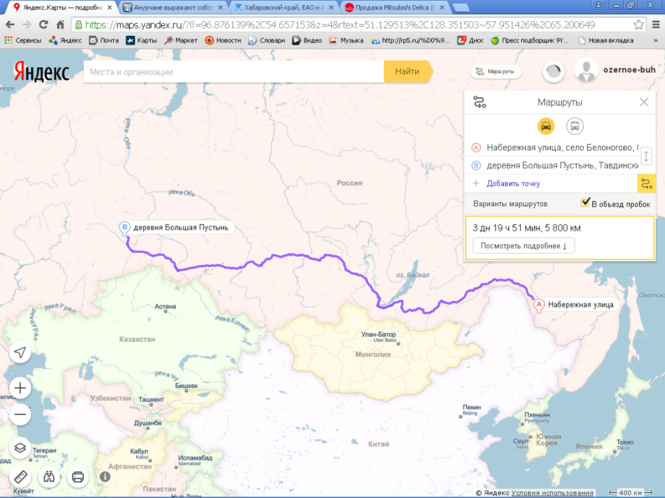Swap route points A and B
This screenshot has height=498, width=665.
646,156
